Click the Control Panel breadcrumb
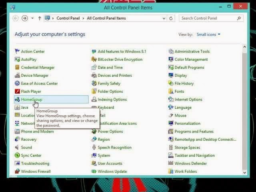Image resolution: width=256 pixels, height=192 pixels. tap(68, 18)
